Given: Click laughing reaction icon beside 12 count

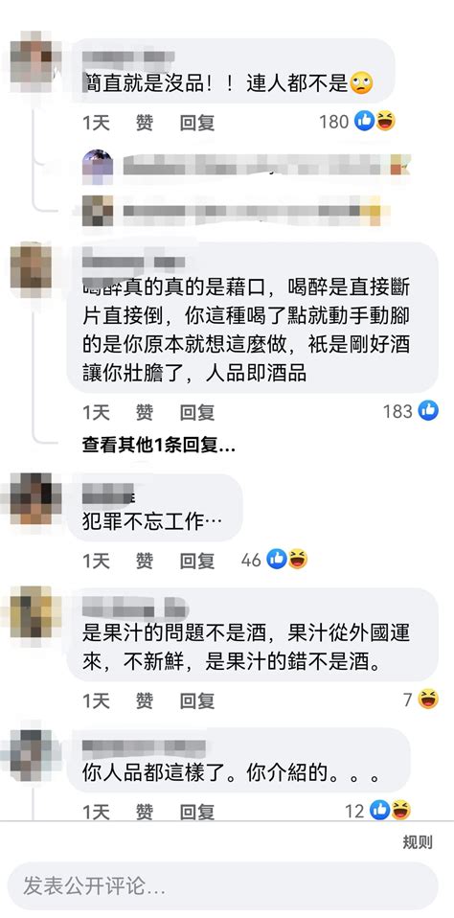Looking at the screenshot, I should (x=400, y=811).
